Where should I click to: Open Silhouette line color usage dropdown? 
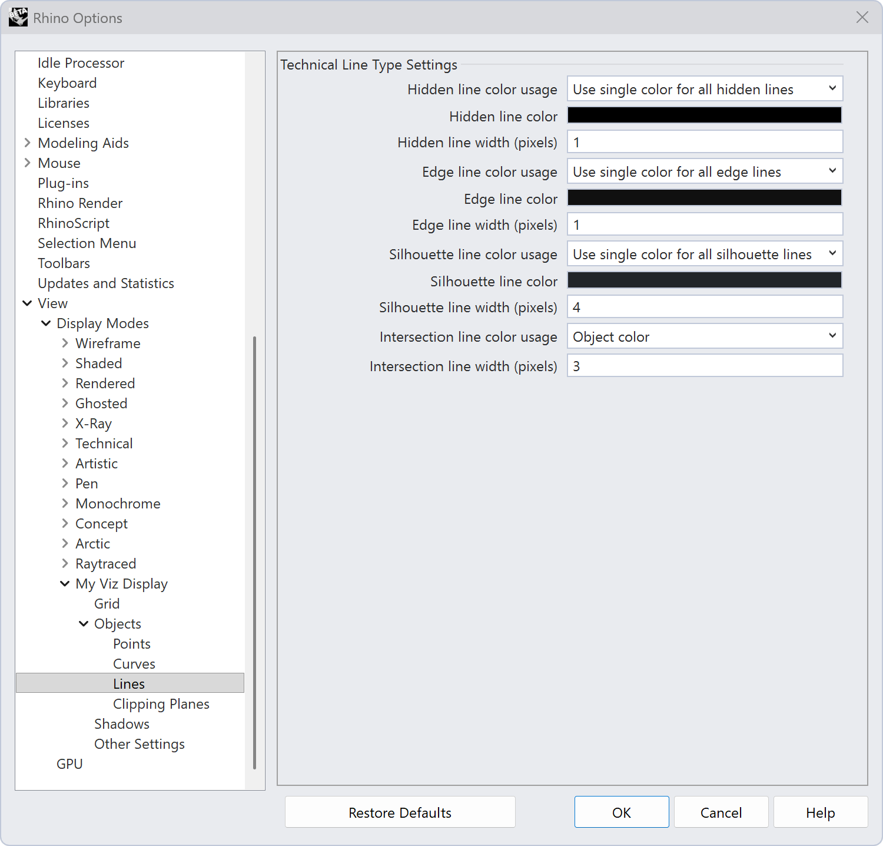click(x=705, y=254)
